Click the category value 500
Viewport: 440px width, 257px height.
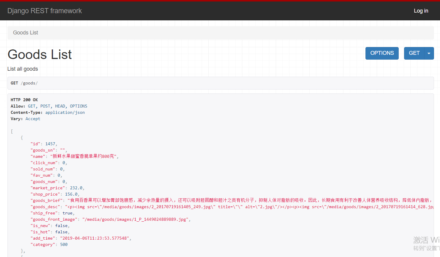(64, 244)
